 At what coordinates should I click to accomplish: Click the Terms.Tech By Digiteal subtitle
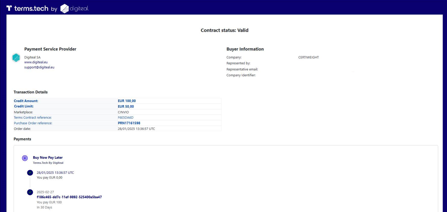[x=48, y=163]
